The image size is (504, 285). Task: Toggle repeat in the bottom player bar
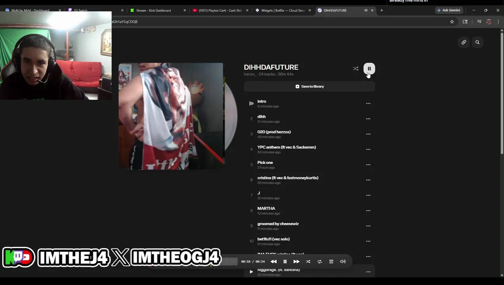[319, 262]
